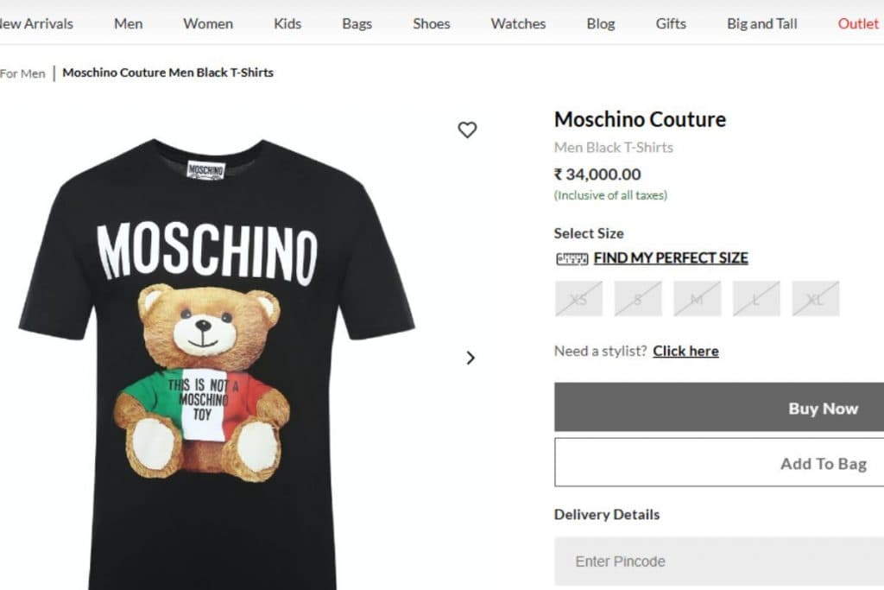This screenshot has height=590, width=884.
Task: Add product to wishlist with heart icon
Action: (x=467, y=130)
